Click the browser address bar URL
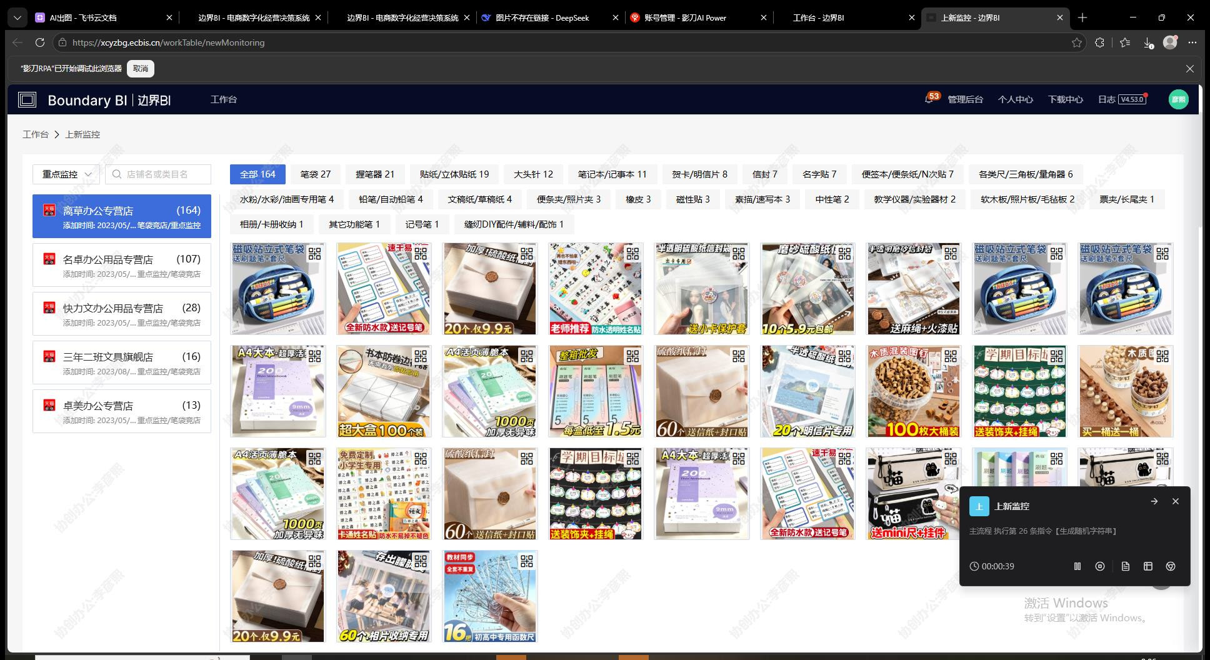 168,42
